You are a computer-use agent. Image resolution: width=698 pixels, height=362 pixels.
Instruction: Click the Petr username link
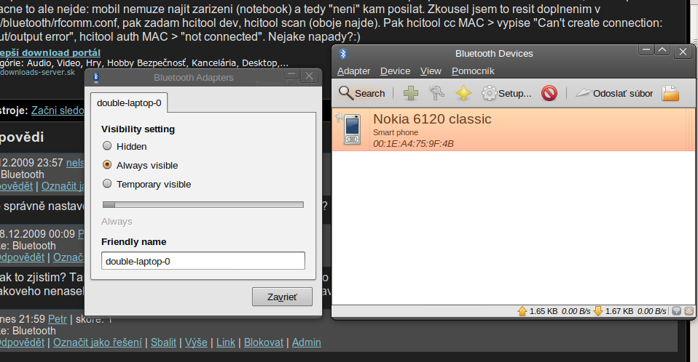pyautogui.click(x=58, y=319)
